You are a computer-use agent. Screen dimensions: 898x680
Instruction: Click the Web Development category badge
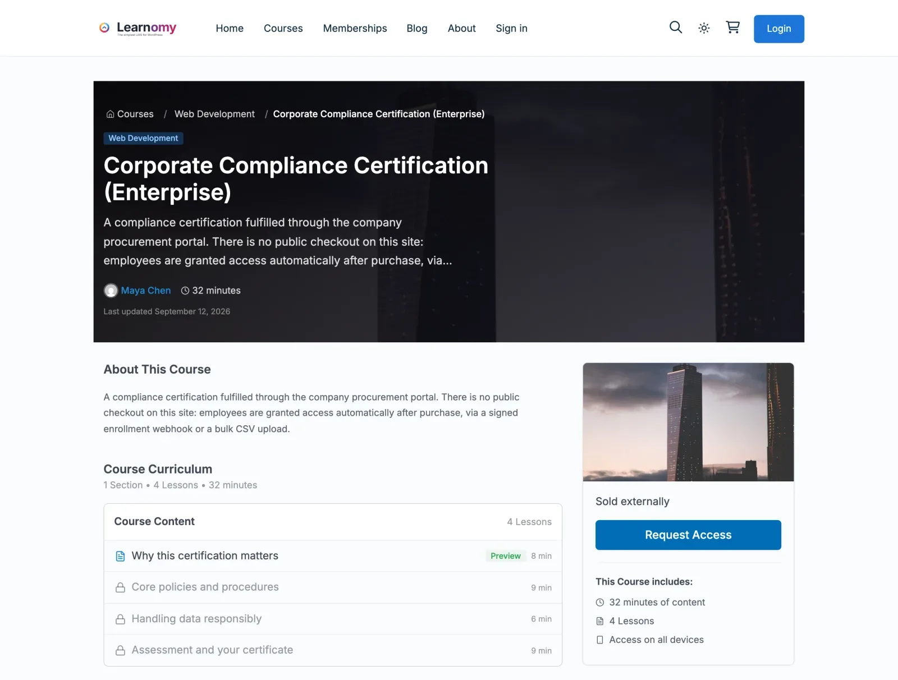[143, 138]
